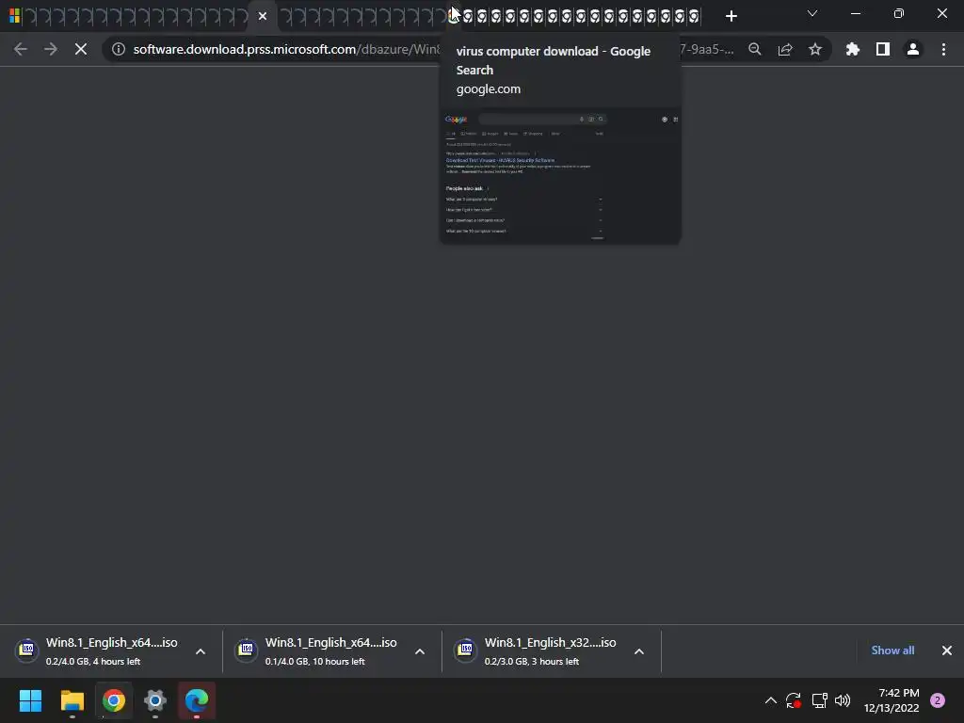Open the clock and calendar flyout
964x723 pixels.
tap(892, 700)
